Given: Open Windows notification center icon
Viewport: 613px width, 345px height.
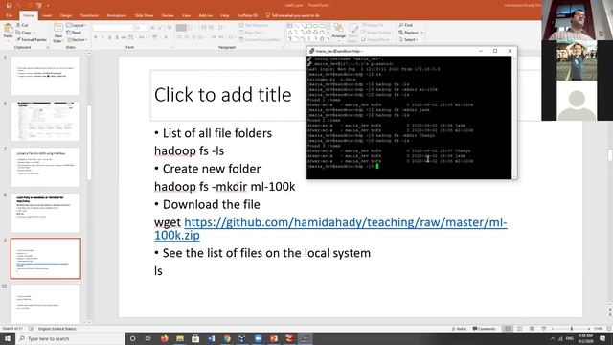Looking at the screenshot, I should tap(602, 338).
